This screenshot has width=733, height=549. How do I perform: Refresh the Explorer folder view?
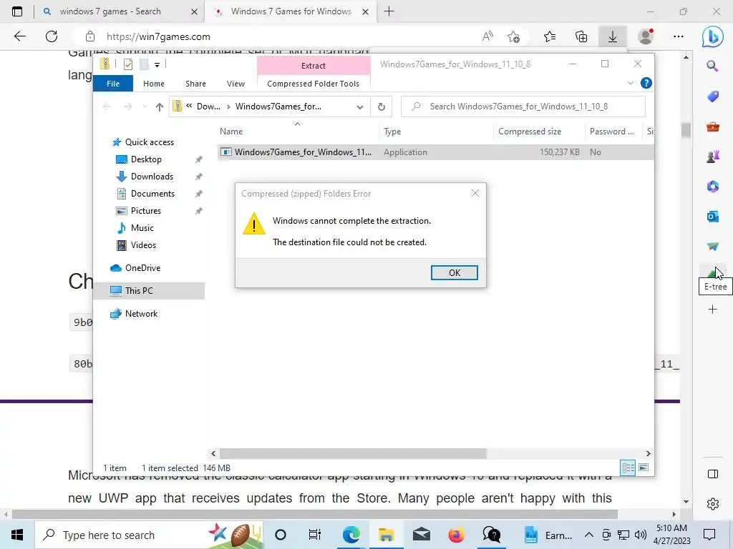tap(382, 107)
